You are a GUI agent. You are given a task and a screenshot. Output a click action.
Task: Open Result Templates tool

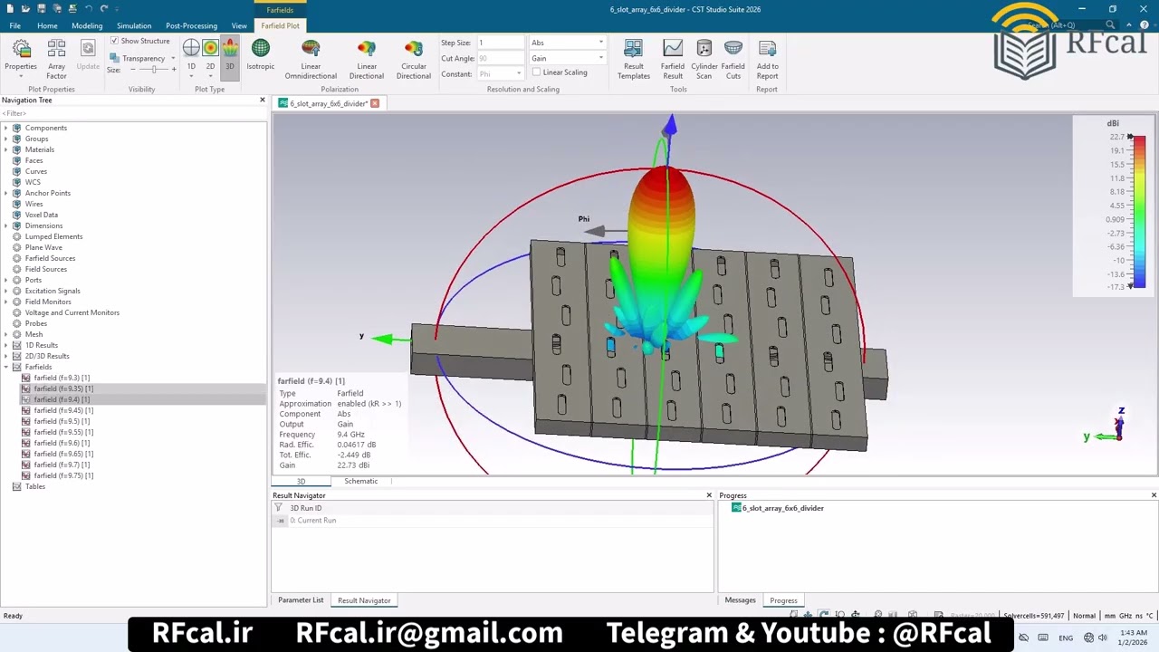pos(634,59)
